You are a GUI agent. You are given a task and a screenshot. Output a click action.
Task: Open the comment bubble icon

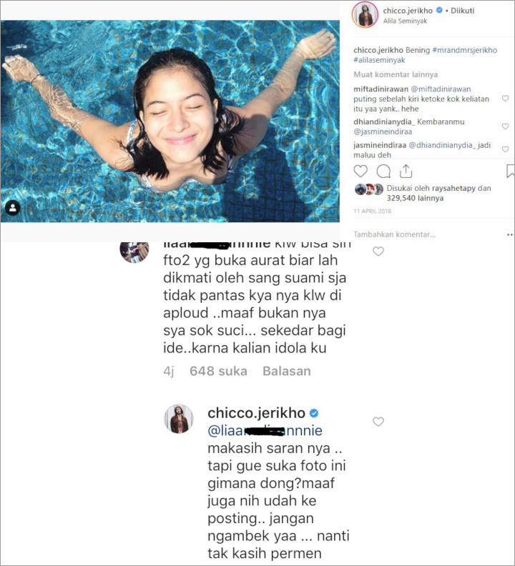click(383, 172)
